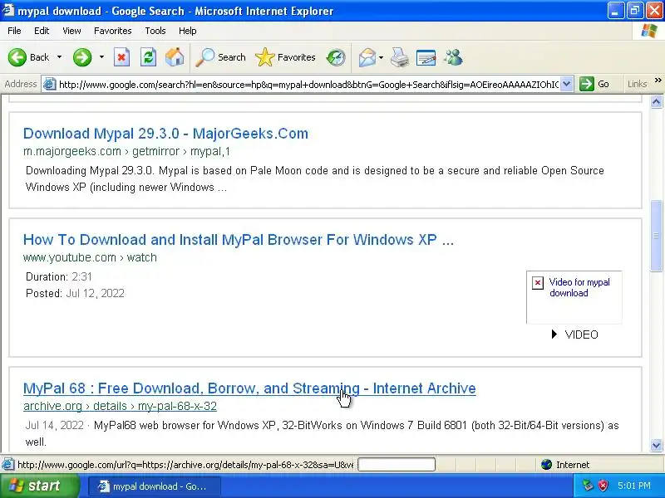Viewport: 665px width, 498px height.
Task: Click the Back arrow button
Action: point(29,57)
